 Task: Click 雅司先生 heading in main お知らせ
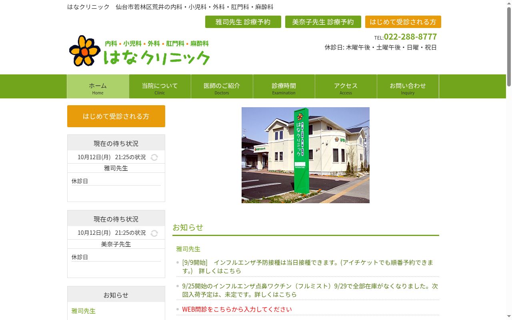click(x=188, y=249)
